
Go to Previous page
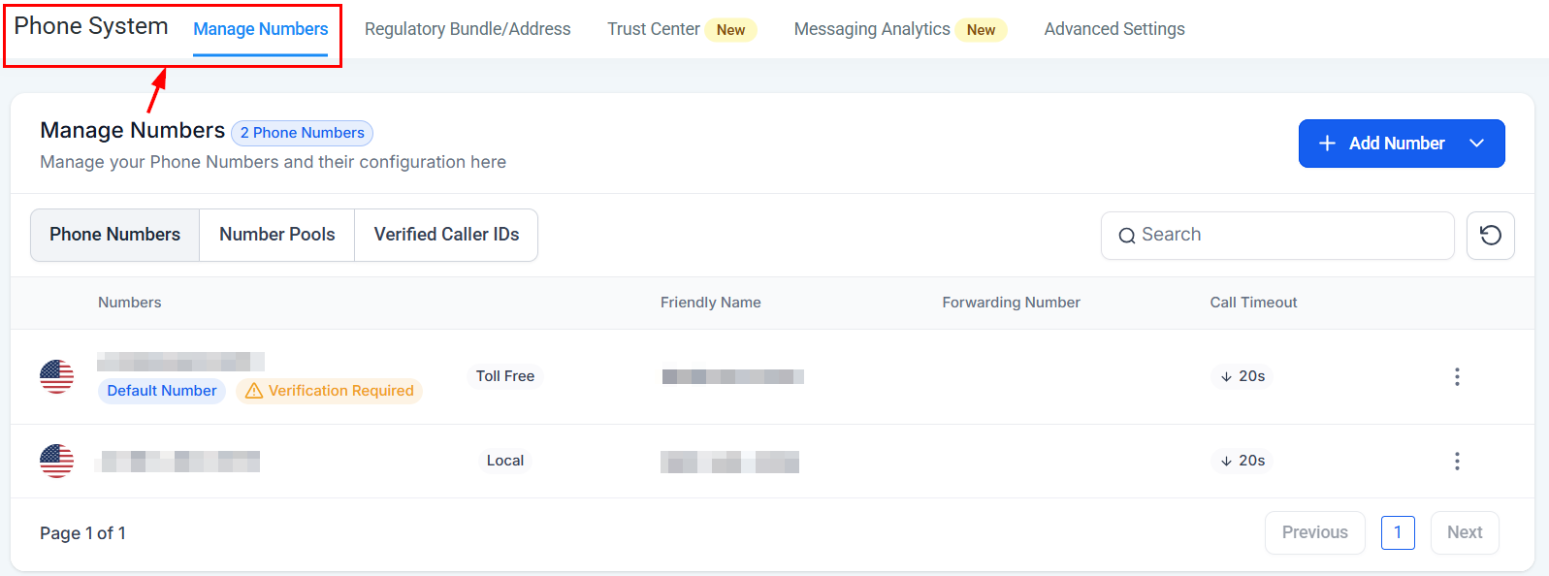tap(1314, 532)
